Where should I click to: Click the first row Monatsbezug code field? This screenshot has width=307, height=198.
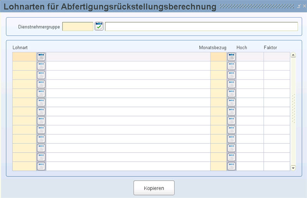218,57
